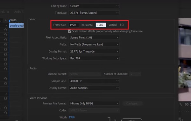
Task: Click the blue Width value 1920
Action: [x=72, y=117]
